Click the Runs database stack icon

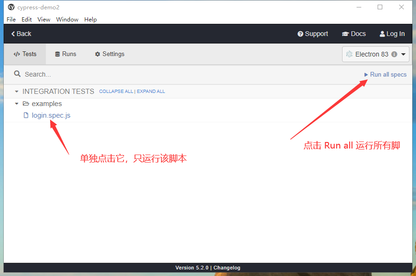(57, 54)
